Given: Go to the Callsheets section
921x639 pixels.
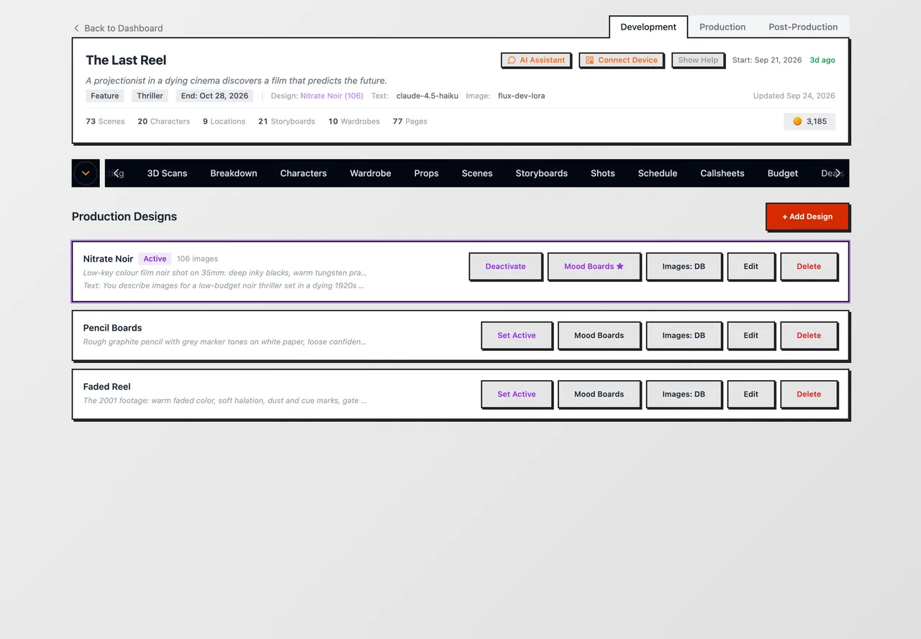Looking at the screenshot, I should [722, 173].
